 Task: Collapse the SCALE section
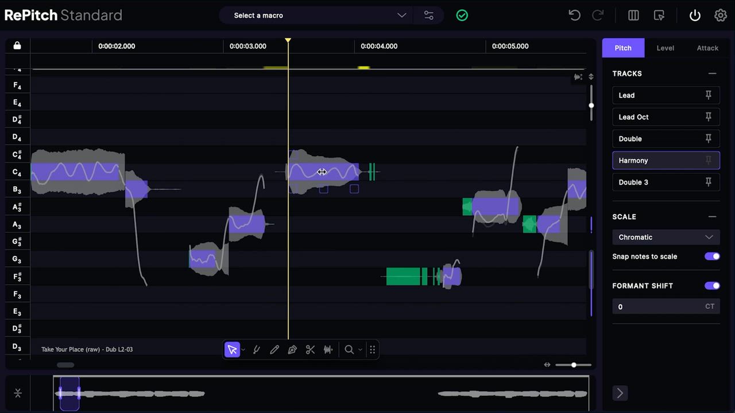pos(712,217)
